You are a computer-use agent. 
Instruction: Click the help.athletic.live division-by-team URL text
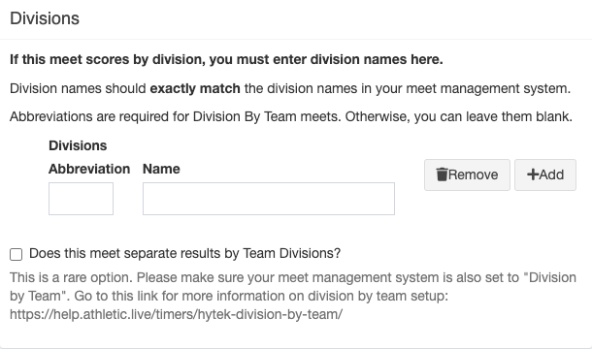(x=176, y=314)
